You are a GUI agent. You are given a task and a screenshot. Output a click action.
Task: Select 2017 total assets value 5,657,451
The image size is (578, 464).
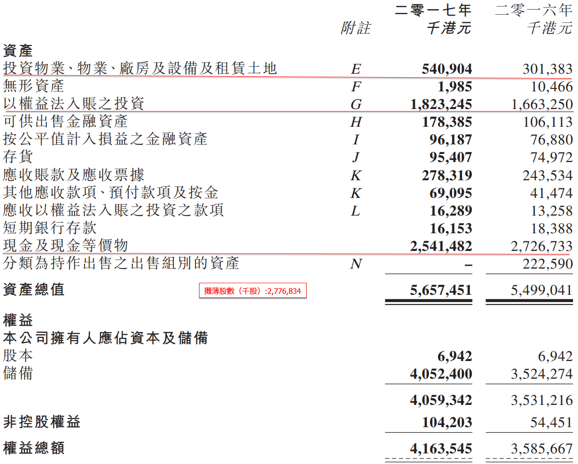coord(441,290)
